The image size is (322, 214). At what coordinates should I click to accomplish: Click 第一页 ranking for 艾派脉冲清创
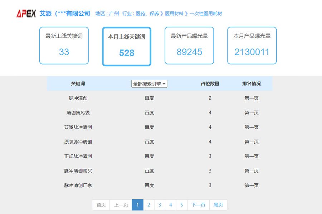[x=252, y=127]
